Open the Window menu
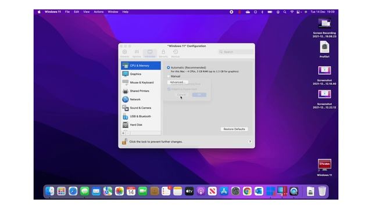 pos(113,12)
